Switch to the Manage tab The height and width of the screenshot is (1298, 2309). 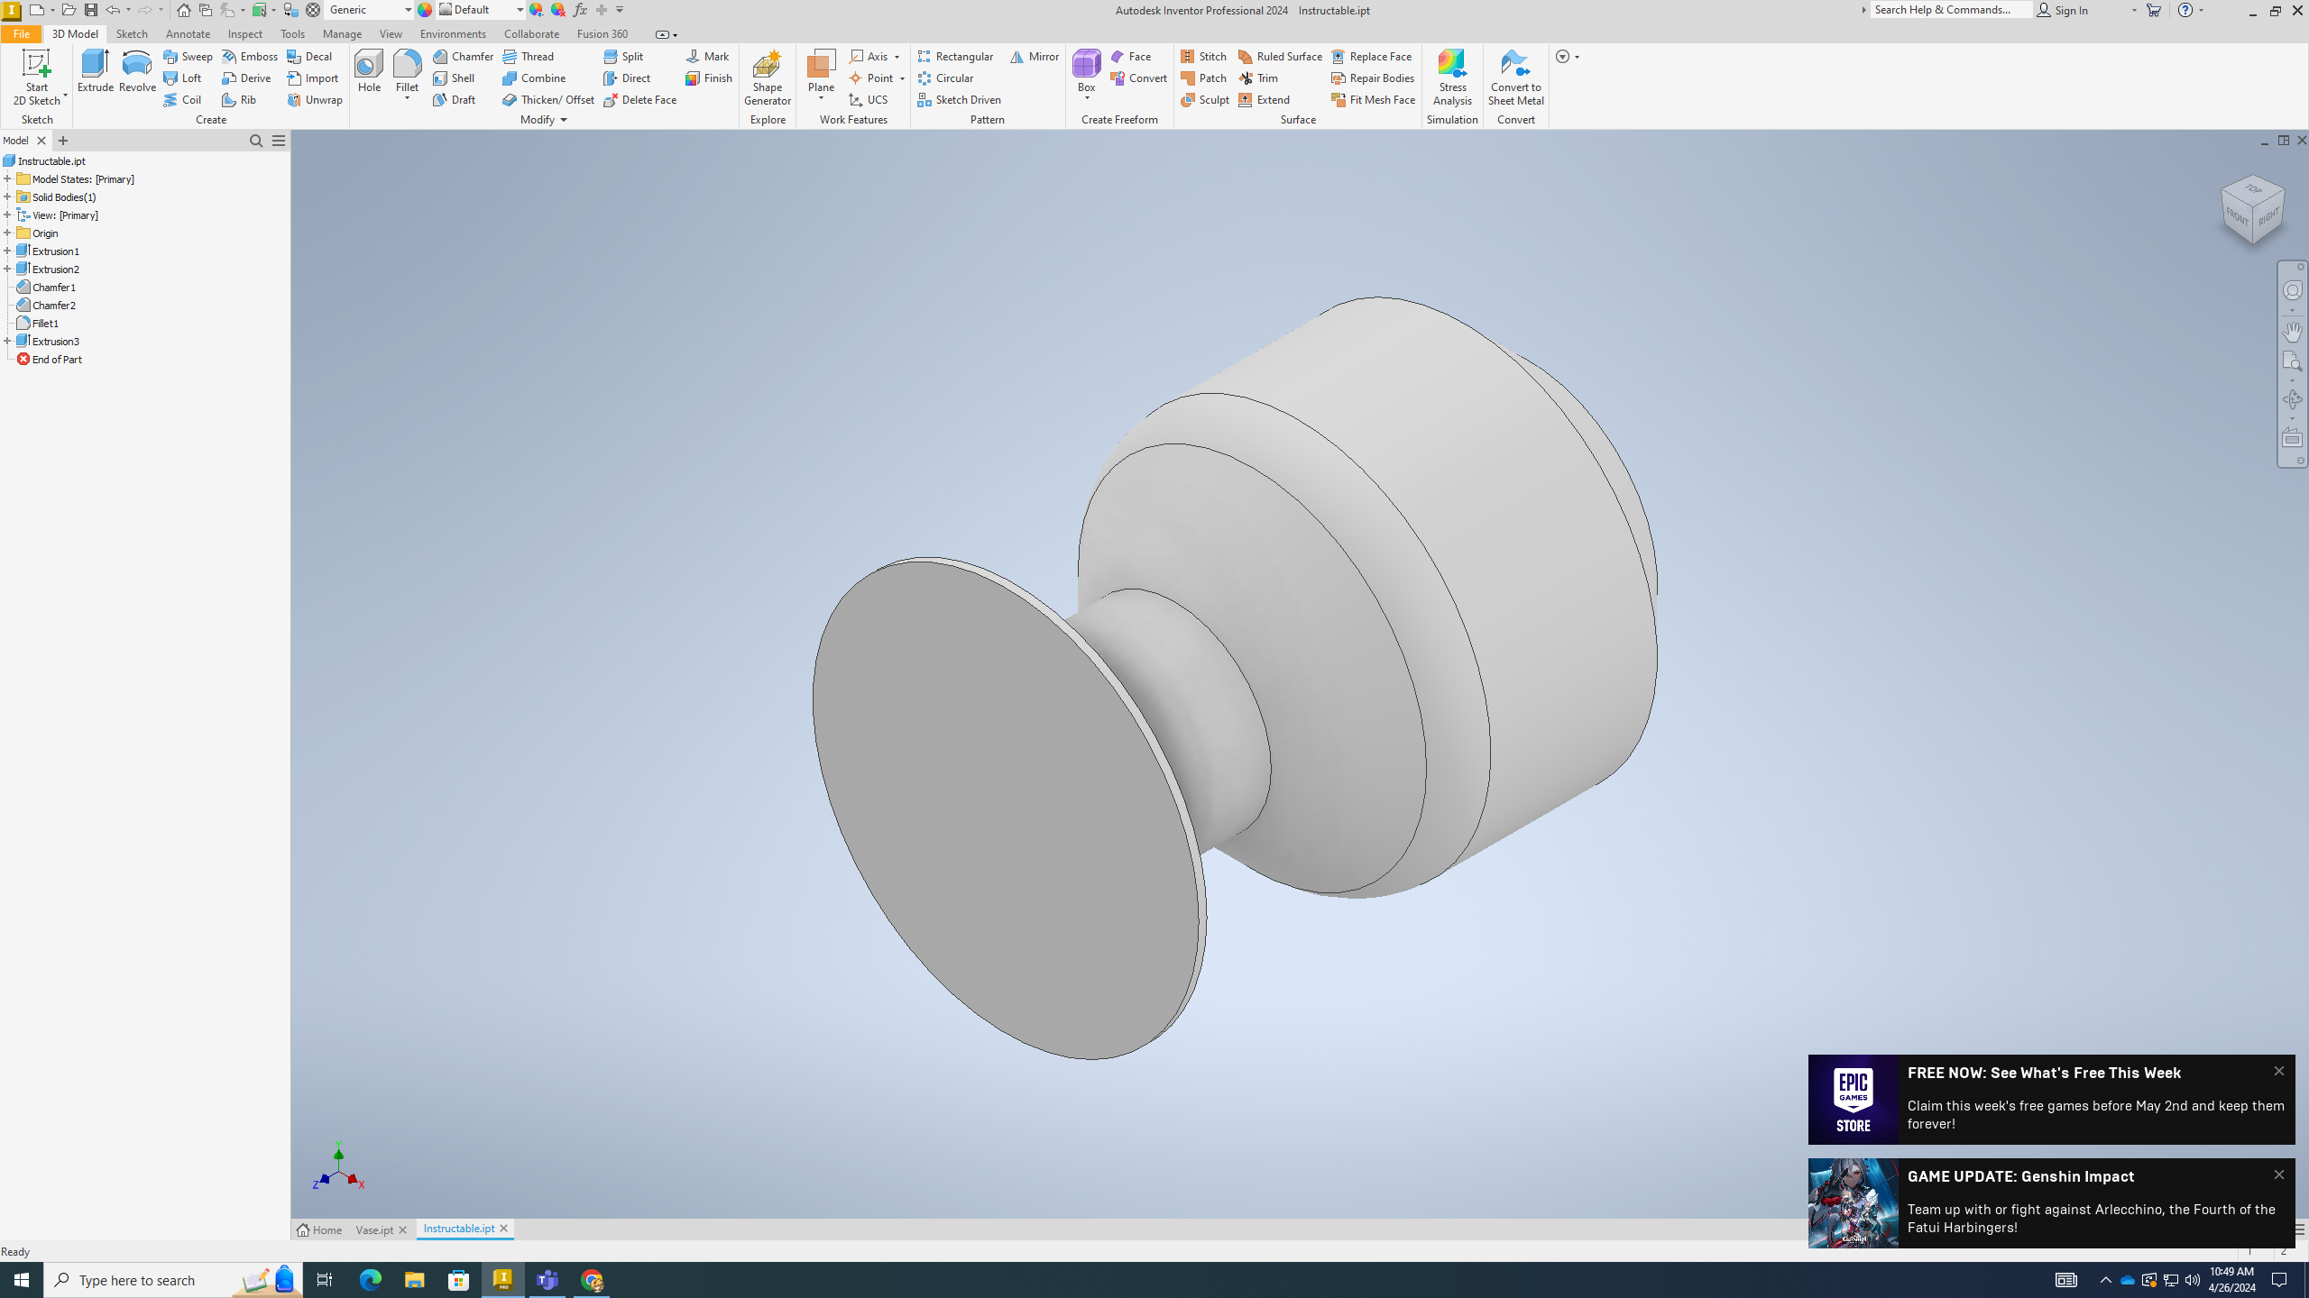pos(342,34)
